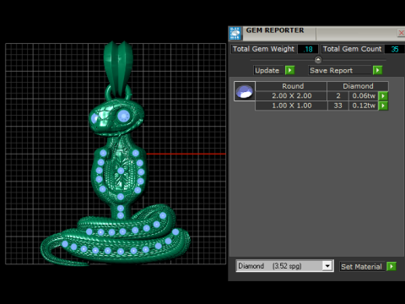405x304 pixels.
Task: Click the green arrow beside Update
Action: 289,70
